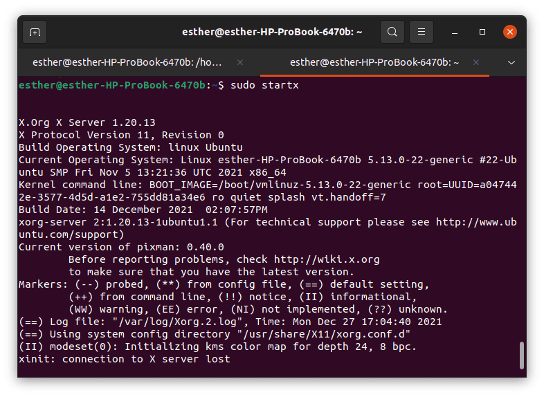Click the window title esther@esther-HP-ProBook-6470b: ~
The width and height of the screenshot is (544, 397).
click(272, 32)
